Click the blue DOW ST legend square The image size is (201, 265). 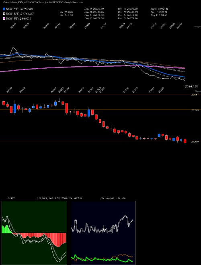pyautogui.click(x=4, y=9)
